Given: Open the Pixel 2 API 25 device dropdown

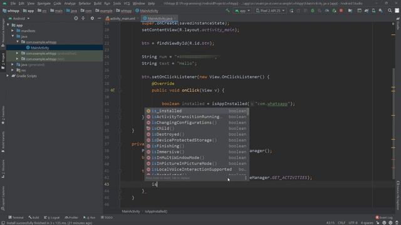Looking at the screenshot, I should tap(271, 11).
